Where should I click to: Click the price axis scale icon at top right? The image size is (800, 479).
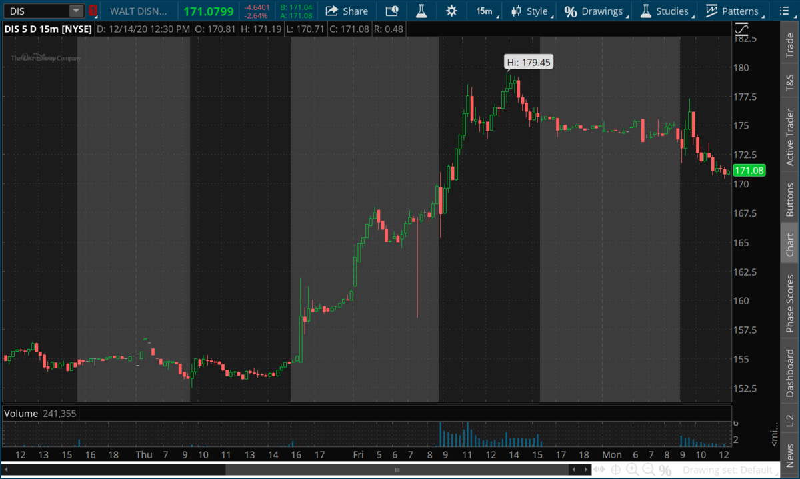(741, 30)
